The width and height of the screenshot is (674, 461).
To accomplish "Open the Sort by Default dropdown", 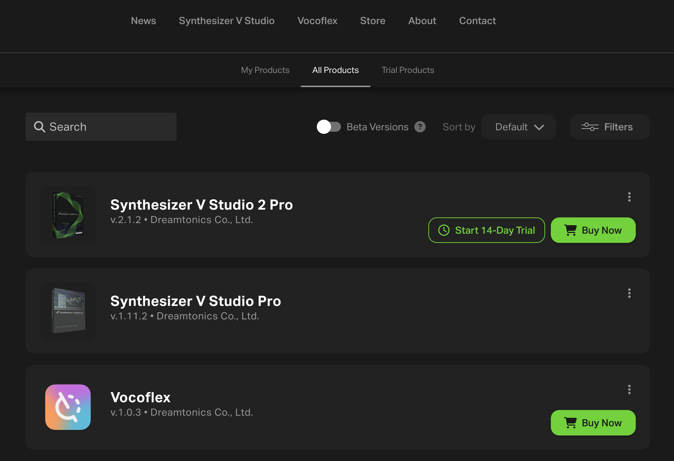I will [518, 127].
